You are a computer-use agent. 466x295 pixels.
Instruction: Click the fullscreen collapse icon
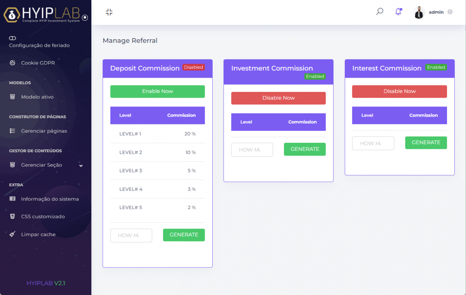pos(109,12)
